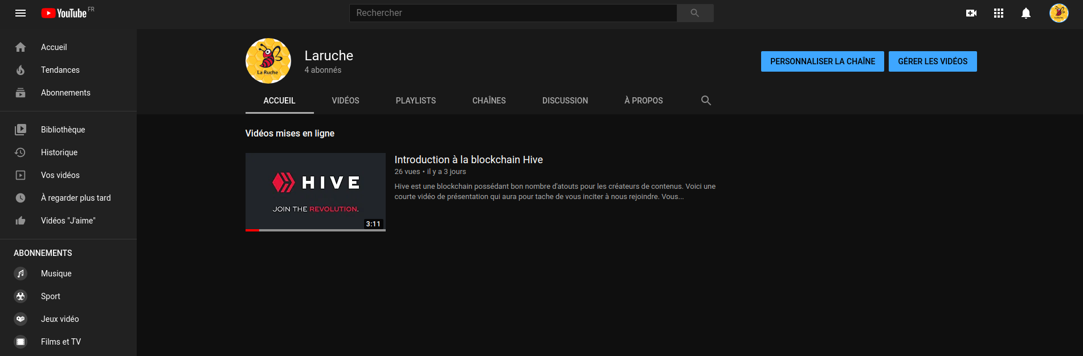Open Introduction à la blockchain Hive title
Viewport: 1083px width, 356px height.
click(468, 160)
